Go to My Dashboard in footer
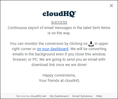The image size is (118, 99). point(59,96)
